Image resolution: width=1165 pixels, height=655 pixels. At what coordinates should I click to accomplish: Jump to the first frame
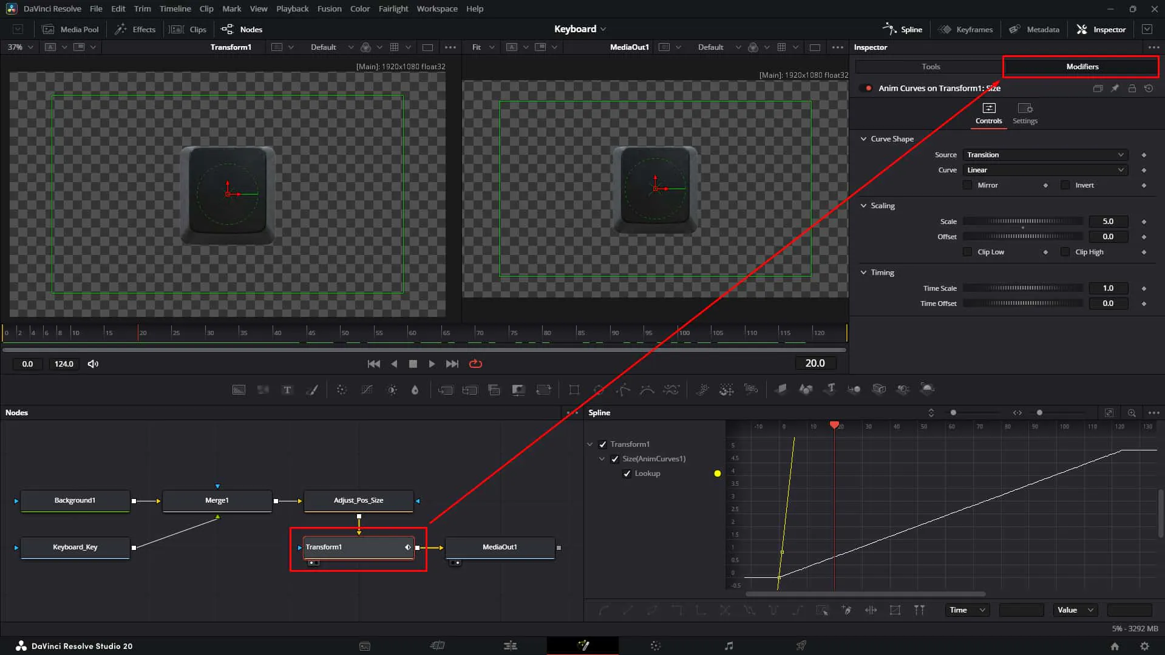[374, 364]
